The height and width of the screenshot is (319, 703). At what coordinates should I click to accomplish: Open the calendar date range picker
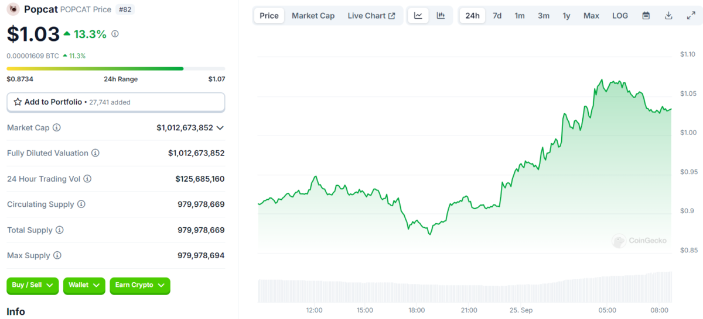pyautogui.click(x=646, y=16)
